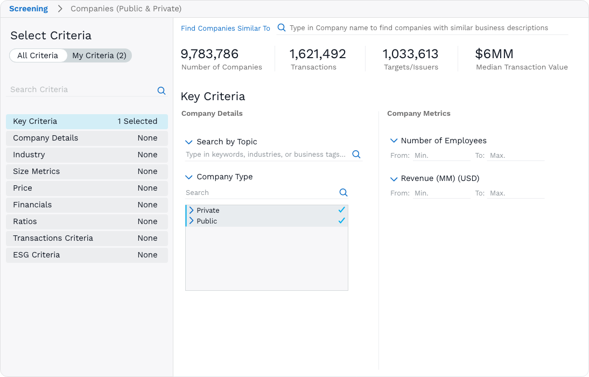Open the Transactions Criteria category
The image size is (589, 377).
[87, 238]
